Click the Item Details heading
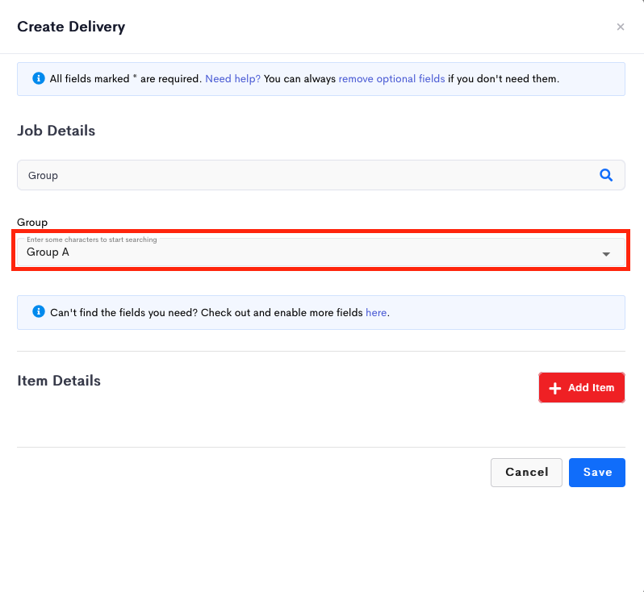The width and height of the screenshot is (644, 592). [x=59, y=381]
